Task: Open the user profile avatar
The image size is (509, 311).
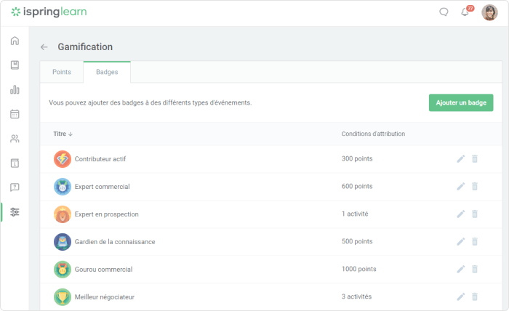Action: [489, 12]
